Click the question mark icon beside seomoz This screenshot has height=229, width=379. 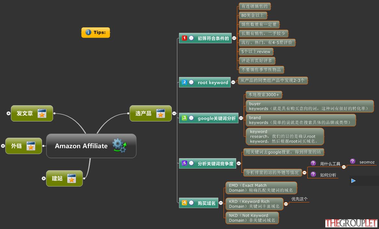[x=353, y=161]
